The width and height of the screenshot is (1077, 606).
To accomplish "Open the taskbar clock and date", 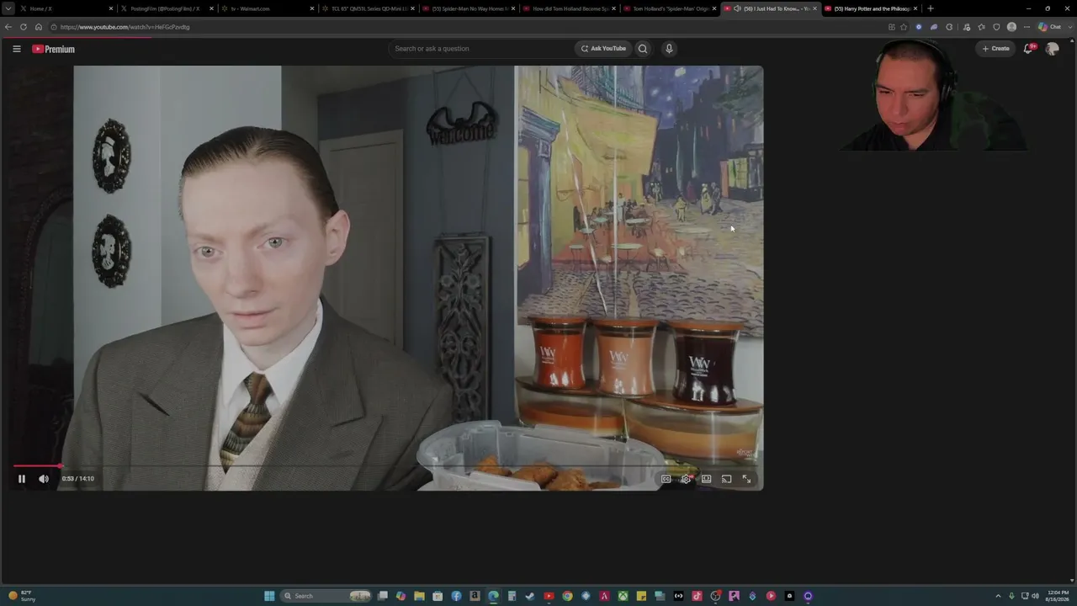I will (1057, 596).
